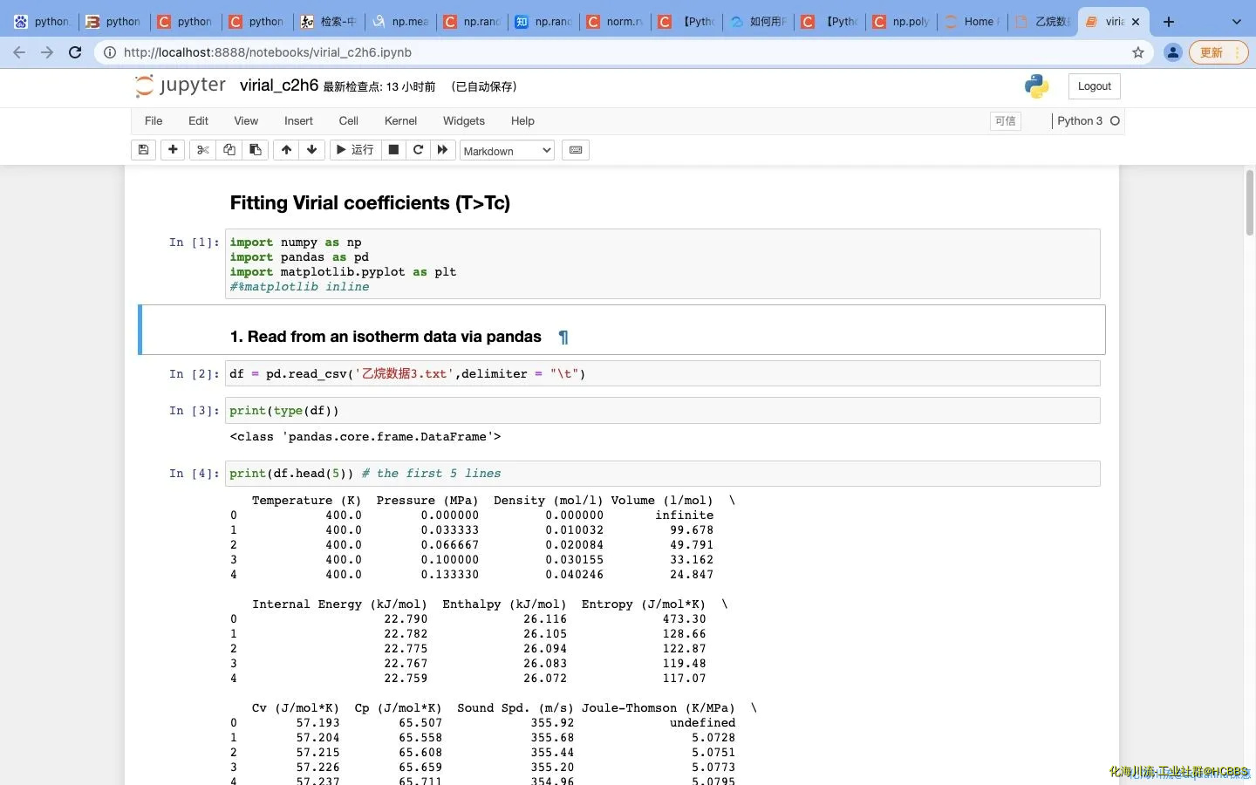Select the print(type(df)) code cell
This screenshot has height=785, width=1256.
[x=662, y=410]
